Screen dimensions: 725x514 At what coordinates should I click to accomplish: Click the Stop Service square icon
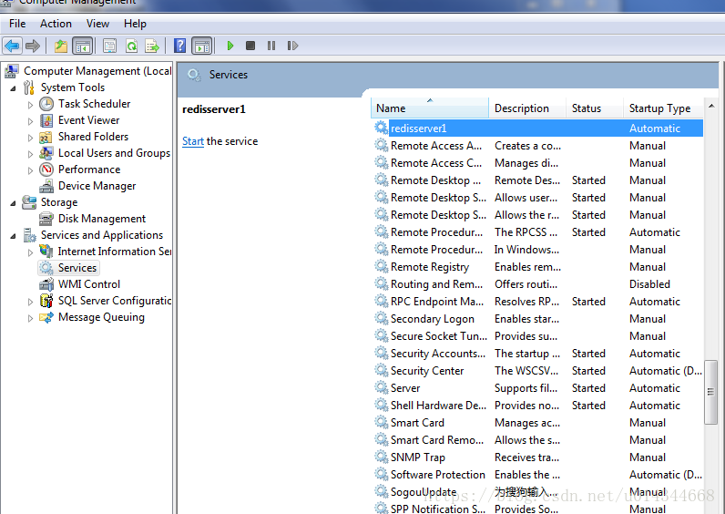click(x=250, y=46)
